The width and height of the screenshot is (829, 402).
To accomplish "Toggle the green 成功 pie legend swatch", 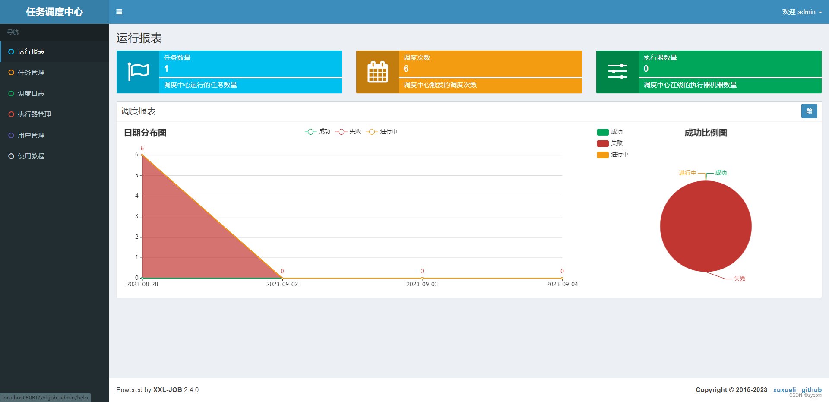I will 603,132.
